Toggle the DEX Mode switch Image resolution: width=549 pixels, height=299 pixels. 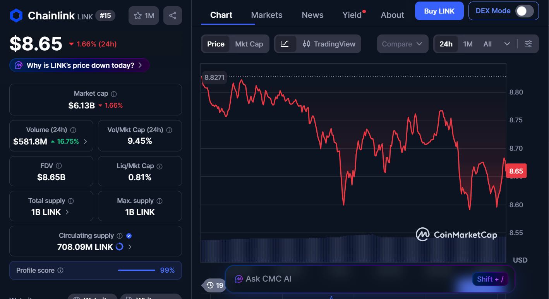click(525, 11)
